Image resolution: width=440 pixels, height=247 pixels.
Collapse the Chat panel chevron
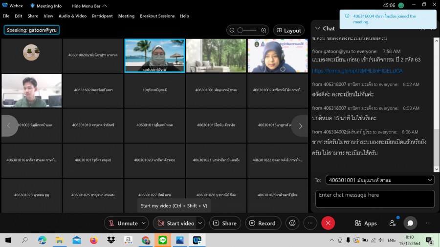[x=318, y=28]
